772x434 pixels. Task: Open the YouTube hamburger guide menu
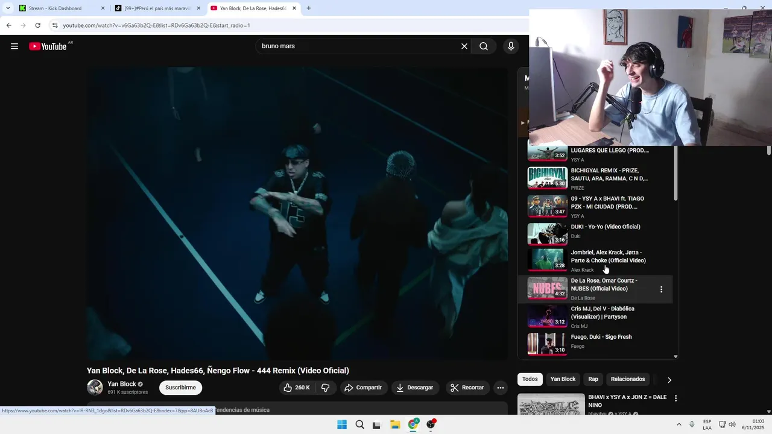click(x=14, y=46)
